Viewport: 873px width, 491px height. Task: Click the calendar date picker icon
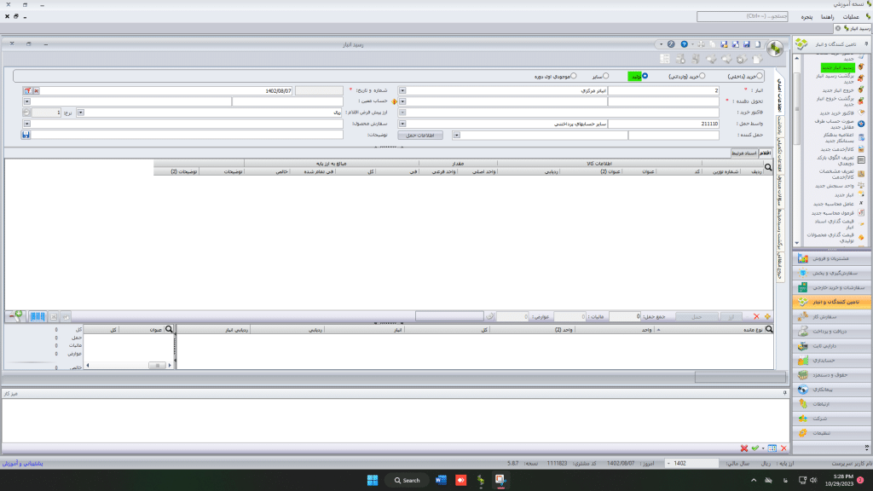[27, 90]
